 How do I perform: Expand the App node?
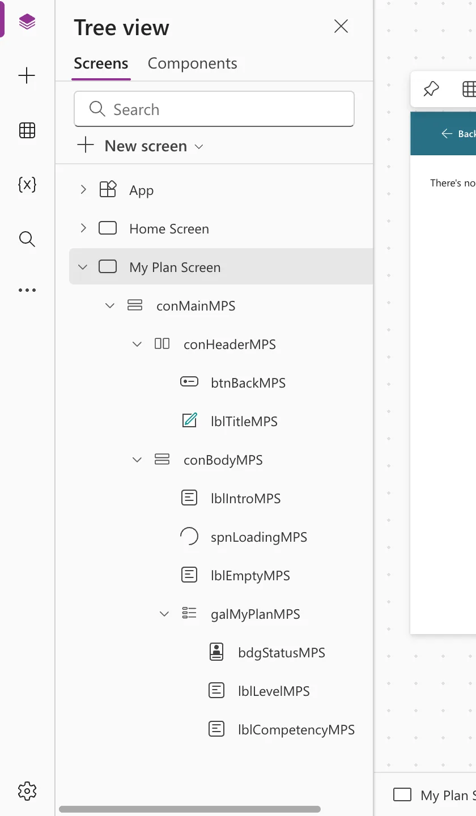(83, 190)
